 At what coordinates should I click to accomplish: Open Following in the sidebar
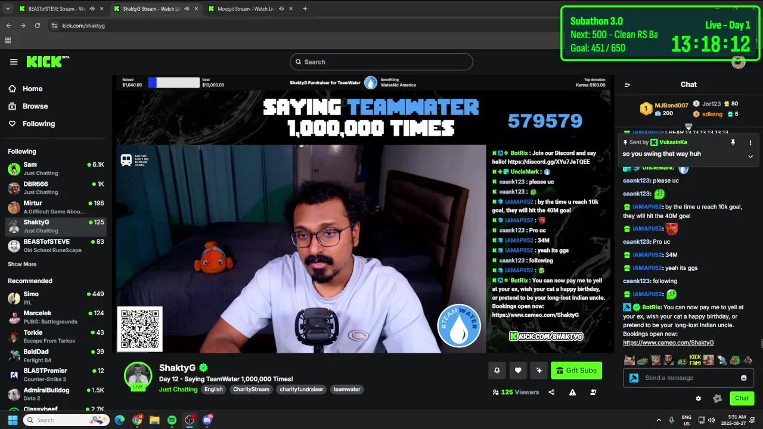point(38,124)
